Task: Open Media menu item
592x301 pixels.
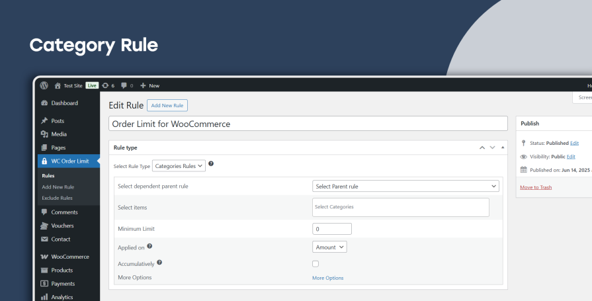Action: point(59,134)
